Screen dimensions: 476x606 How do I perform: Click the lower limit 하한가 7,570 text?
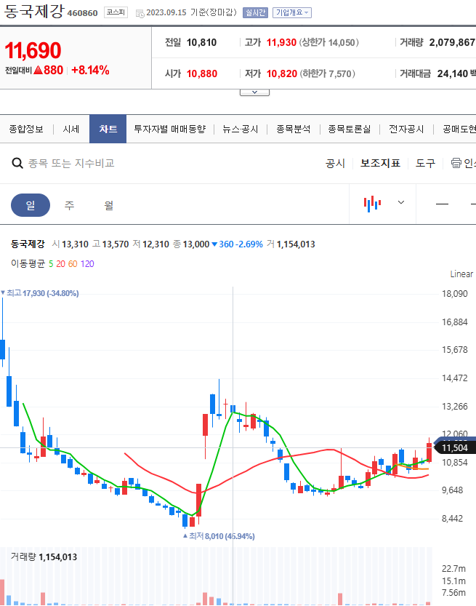pos(328,73)
